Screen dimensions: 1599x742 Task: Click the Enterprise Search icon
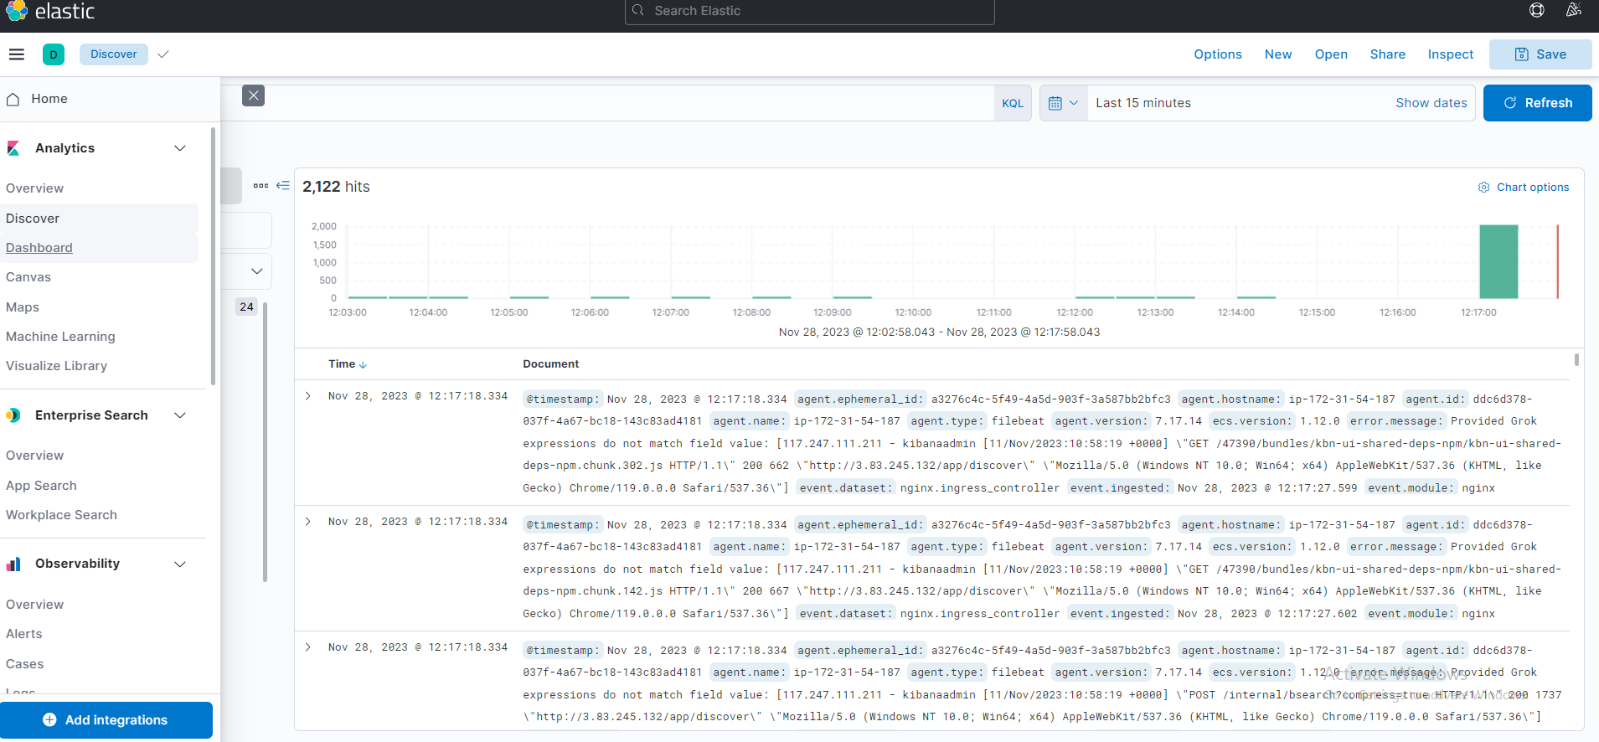[13, 415]
